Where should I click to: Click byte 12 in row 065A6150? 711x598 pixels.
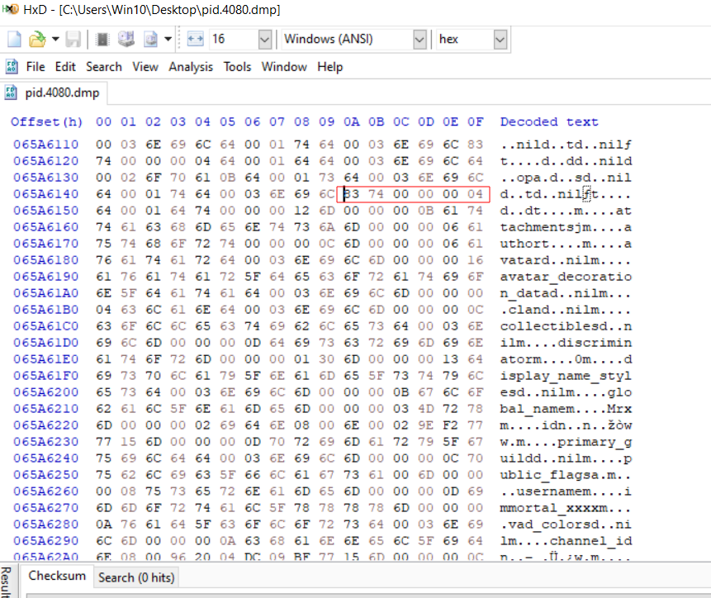(x=301, y=211)
